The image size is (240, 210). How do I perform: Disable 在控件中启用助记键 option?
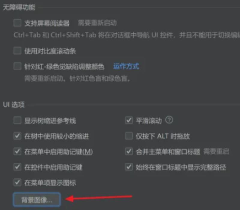click(17, 167)
